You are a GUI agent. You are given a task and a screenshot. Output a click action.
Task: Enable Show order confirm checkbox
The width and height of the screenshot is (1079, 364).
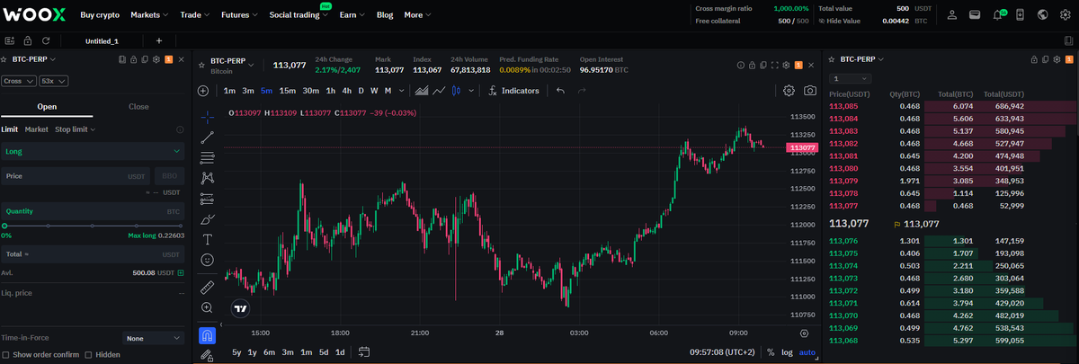pyautogui.click(x=6, y=354)
